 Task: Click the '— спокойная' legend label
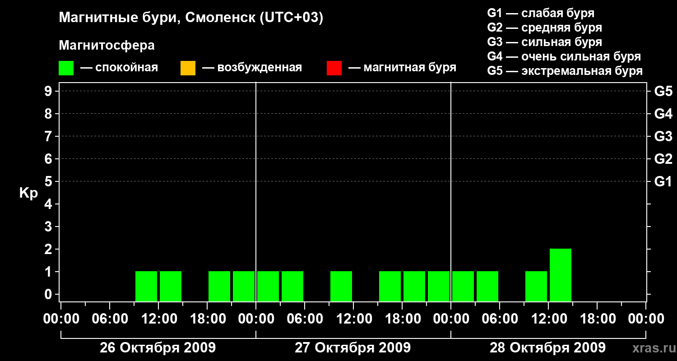coord(119,68)
